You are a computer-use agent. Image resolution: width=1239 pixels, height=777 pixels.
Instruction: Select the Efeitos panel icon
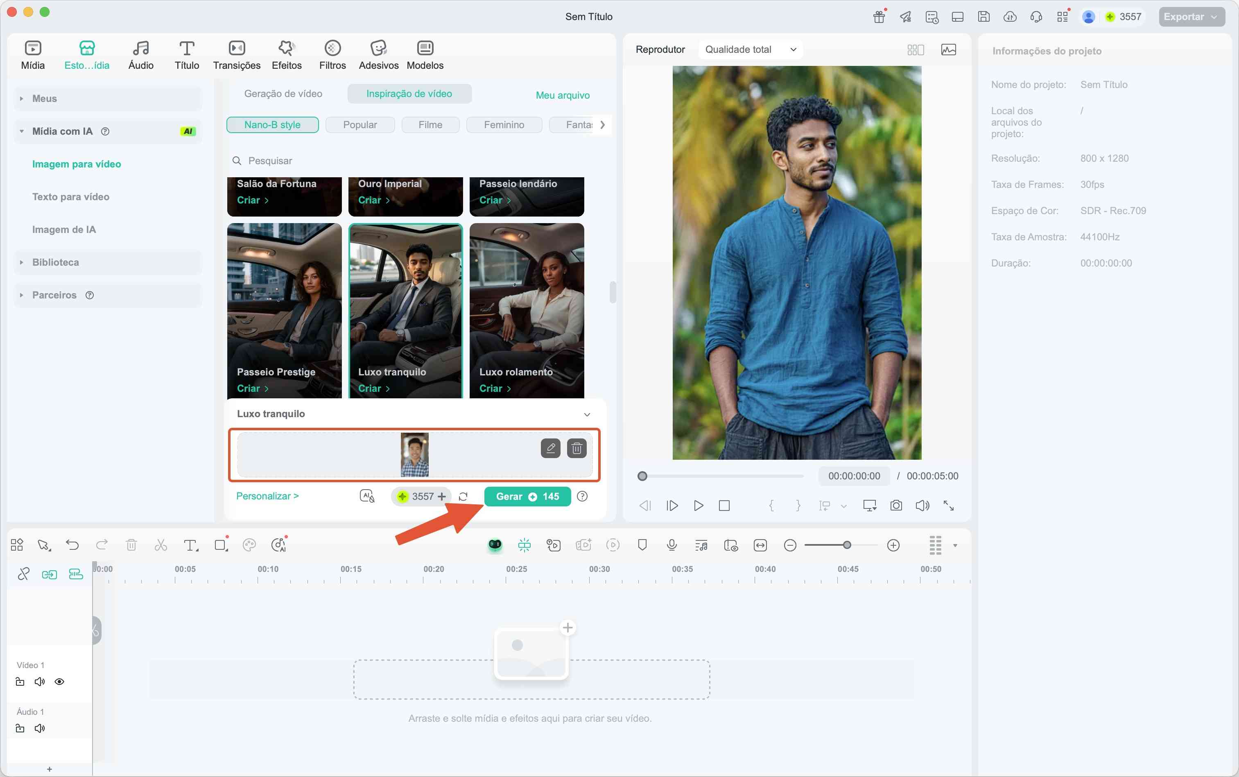286,54
